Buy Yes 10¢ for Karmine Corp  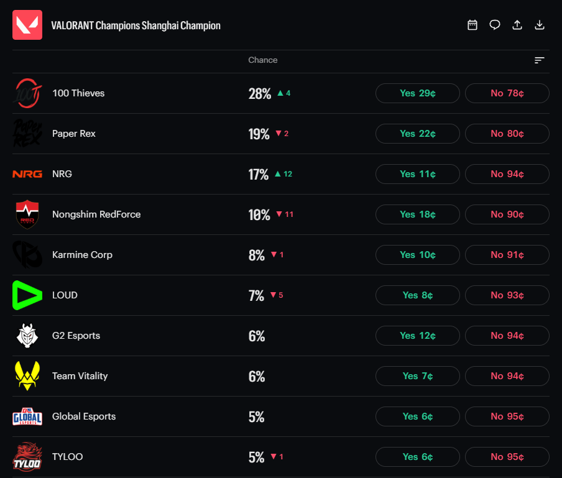(418, 255)
